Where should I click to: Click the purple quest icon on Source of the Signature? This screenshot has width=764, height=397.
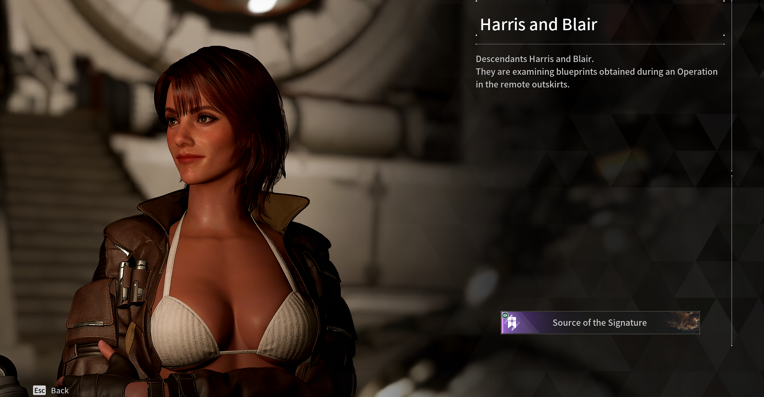(512, 323)
